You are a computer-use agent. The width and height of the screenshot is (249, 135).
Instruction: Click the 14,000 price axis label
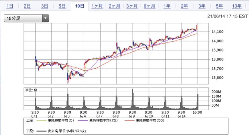[217, 41]
